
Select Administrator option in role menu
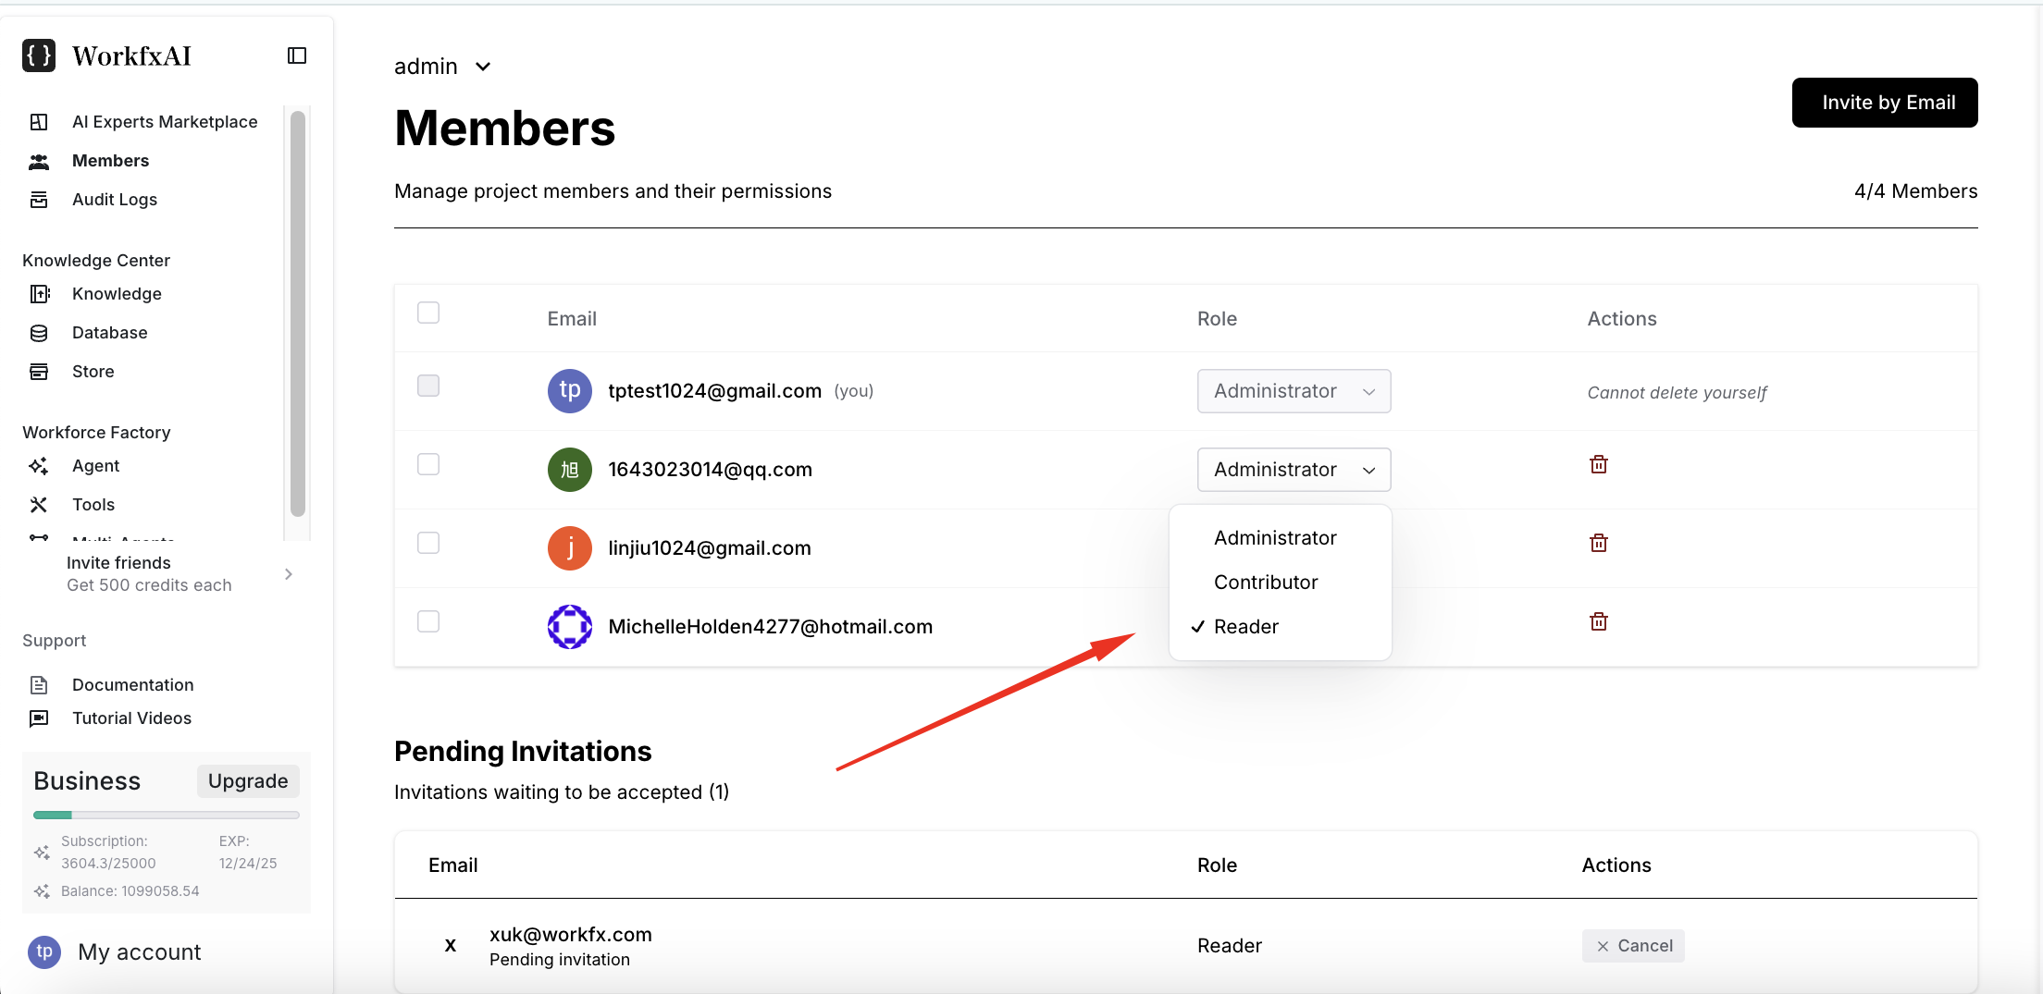1274,538
